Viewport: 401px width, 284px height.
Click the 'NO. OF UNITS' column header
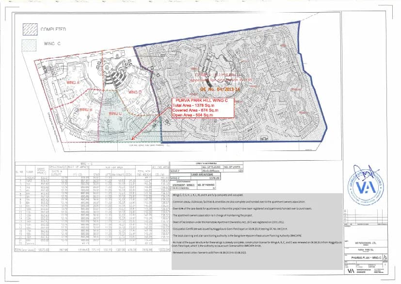coord(233,167)
